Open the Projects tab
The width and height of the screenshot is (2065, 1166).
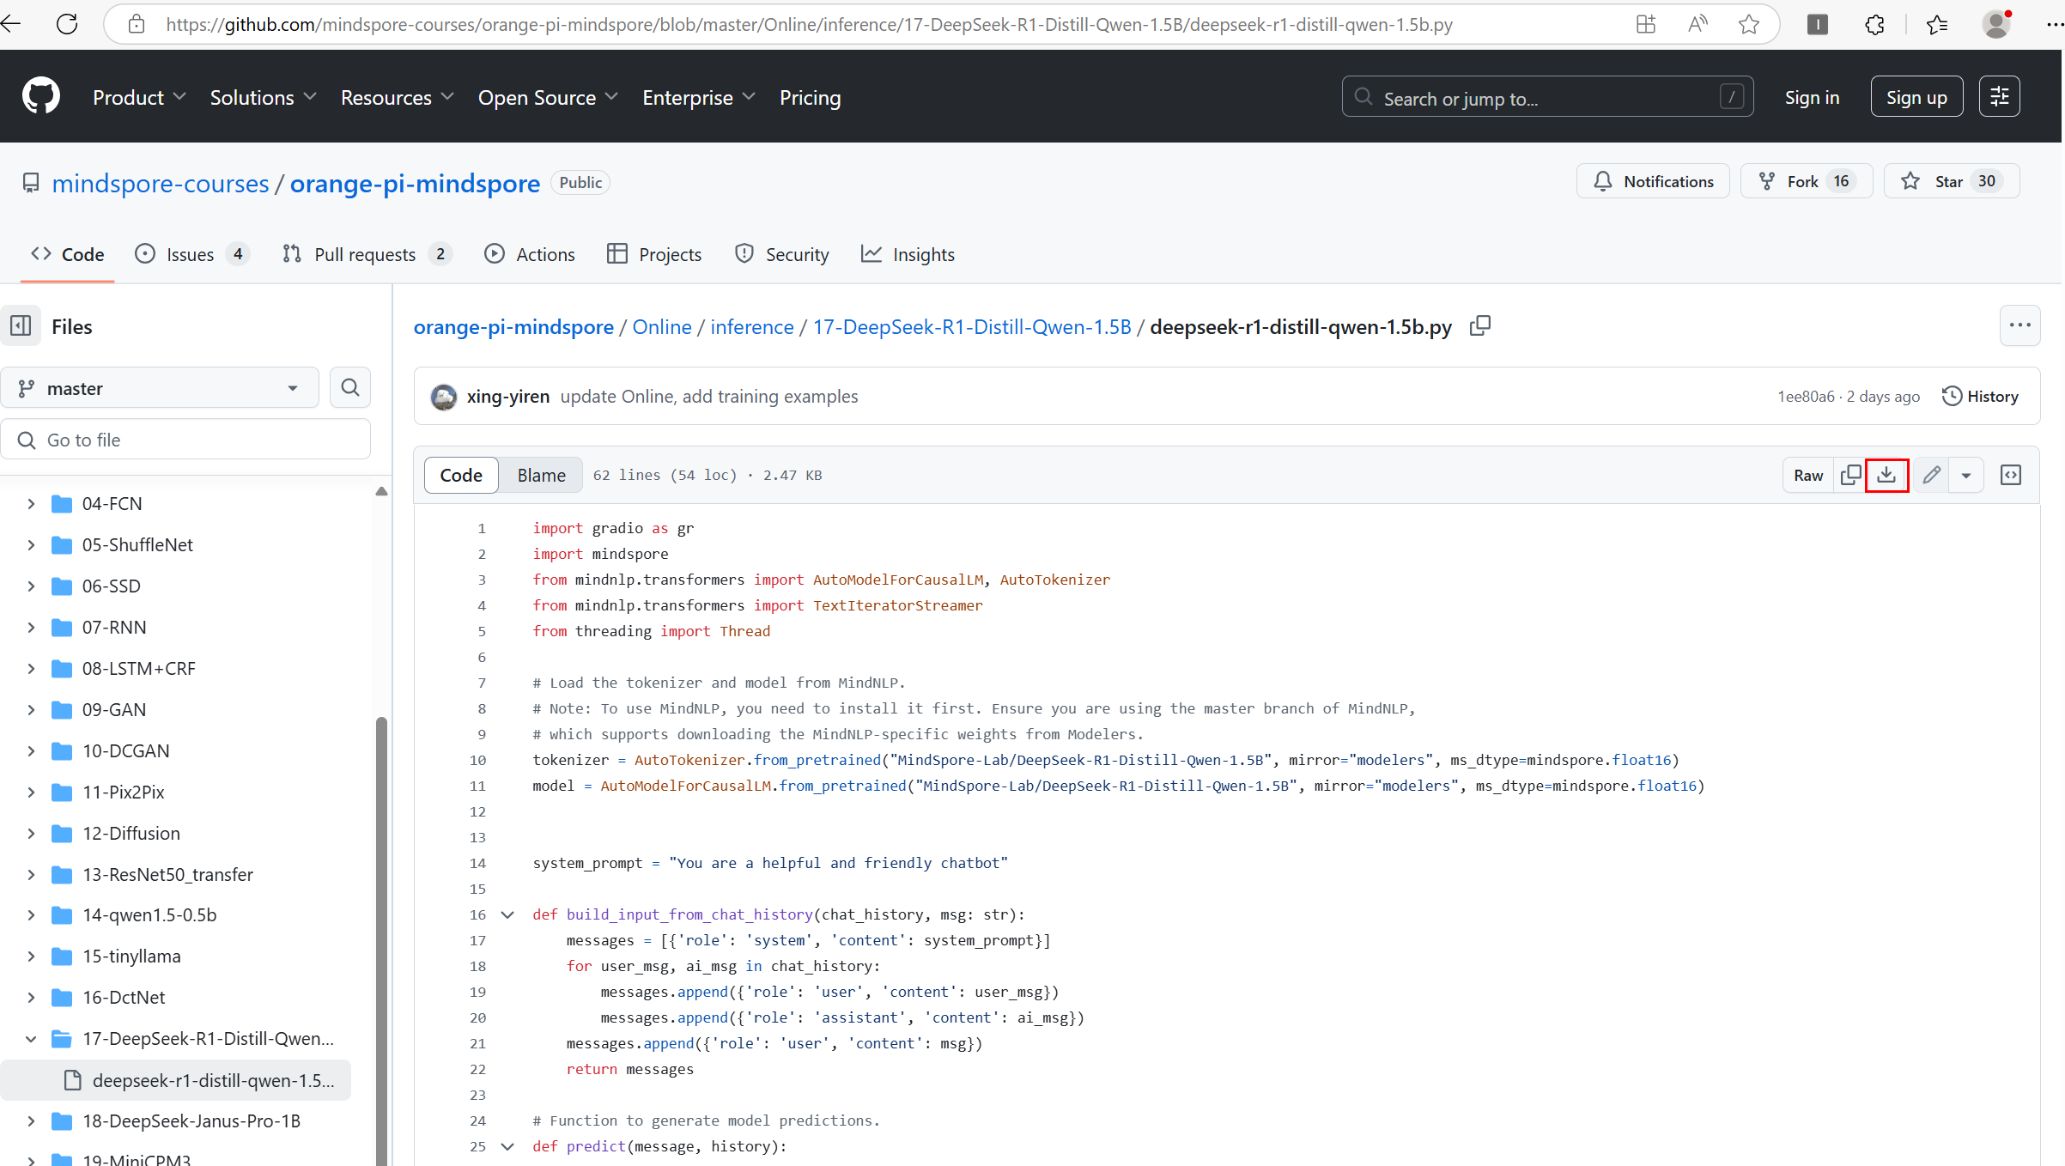click(654, 254)
